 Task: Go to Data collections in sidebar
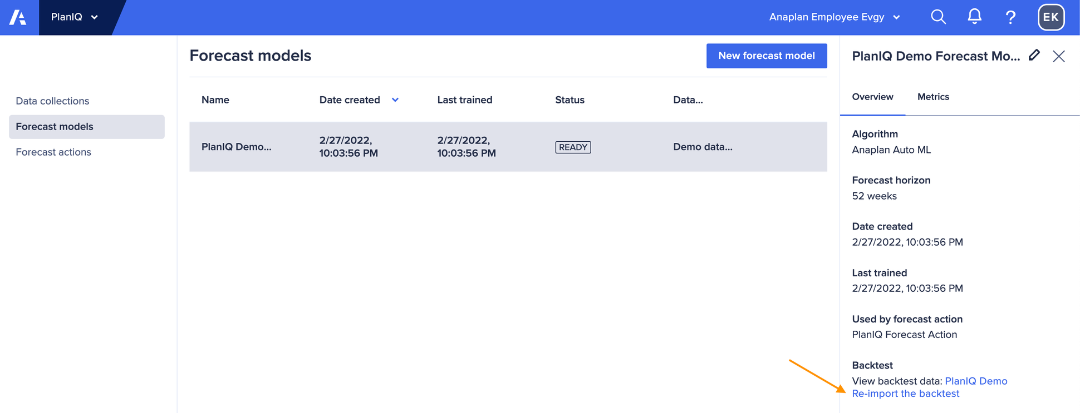click(x=52, y=101)
